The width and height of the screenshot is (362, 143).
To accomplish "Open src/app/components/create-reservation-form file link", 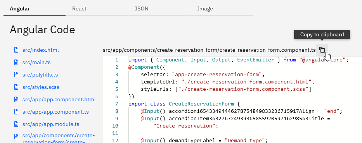I will click(x=59, y=138).
